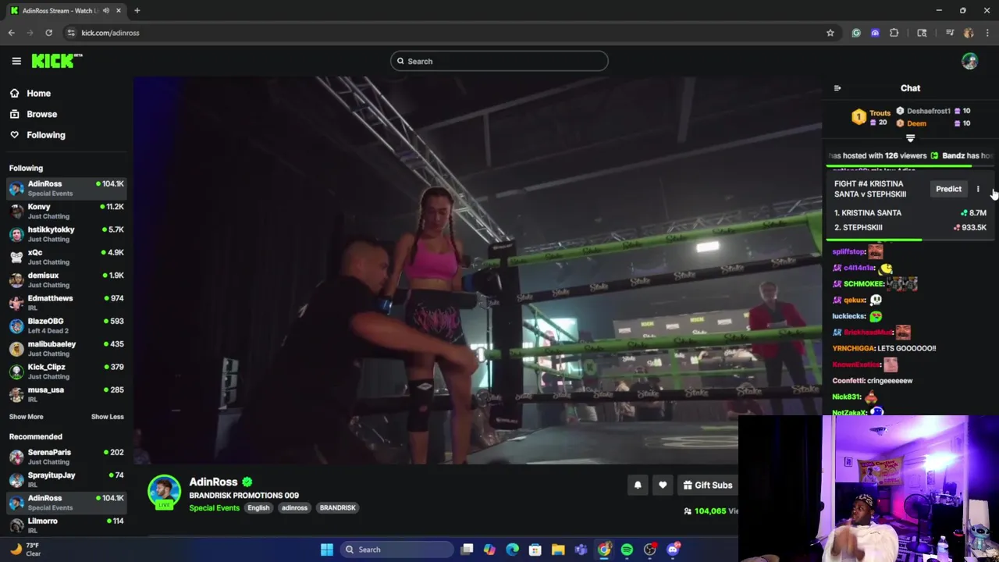Open prediction options three-dot menu
Screen dimensions: 999x562
click(978, 189)
